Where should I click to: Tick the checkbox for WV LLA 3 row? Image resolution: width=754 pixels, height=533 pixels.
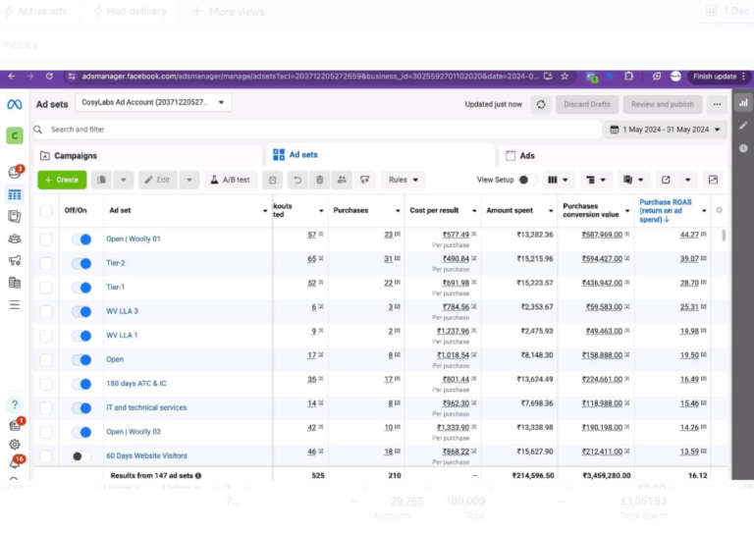pyautogui.click(x=46, y=311)
